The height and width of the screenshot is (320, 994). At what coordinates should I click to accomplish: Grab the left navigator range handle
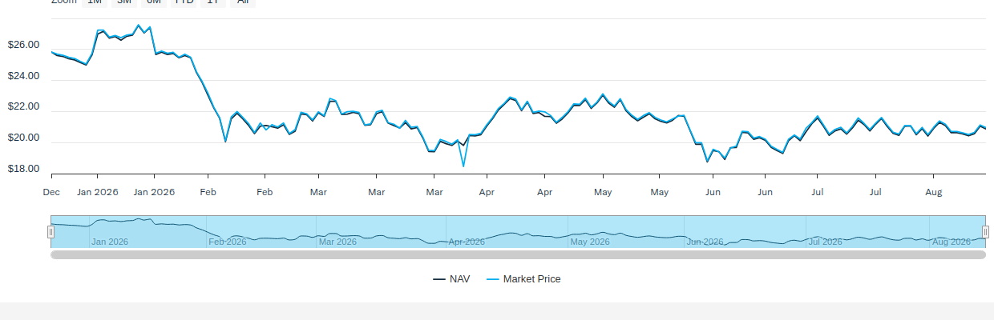pyautogui.click(x=51, y=232)
